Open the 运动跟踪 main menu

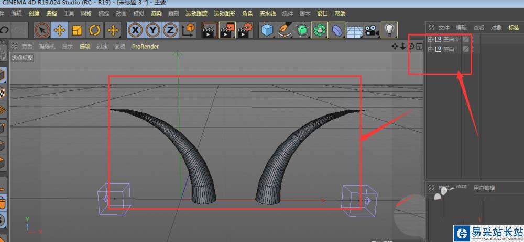(x=196, y=14)
